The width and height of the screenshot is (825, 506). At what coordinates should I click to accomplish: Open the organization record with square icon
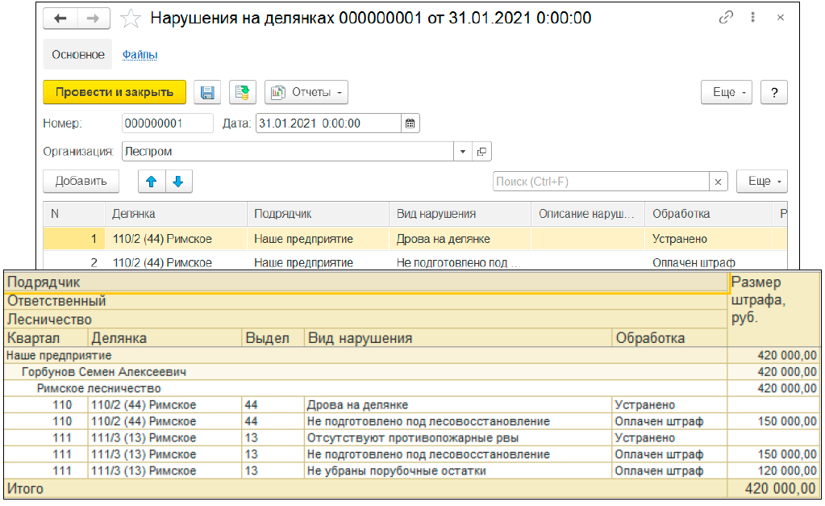[481, 152]
